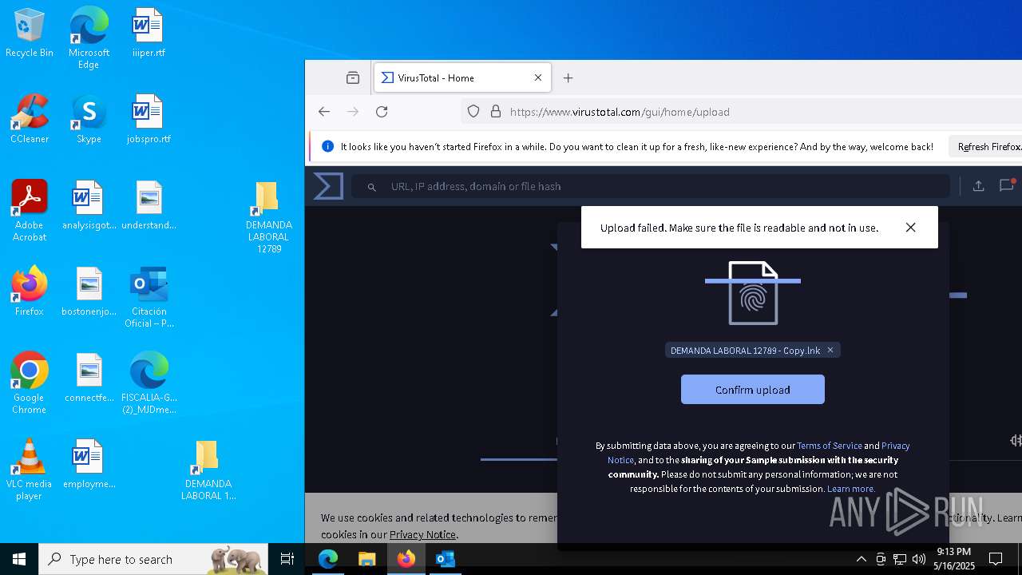
Task: Open the Windows Start menu
Action: (x=19, y=559)
